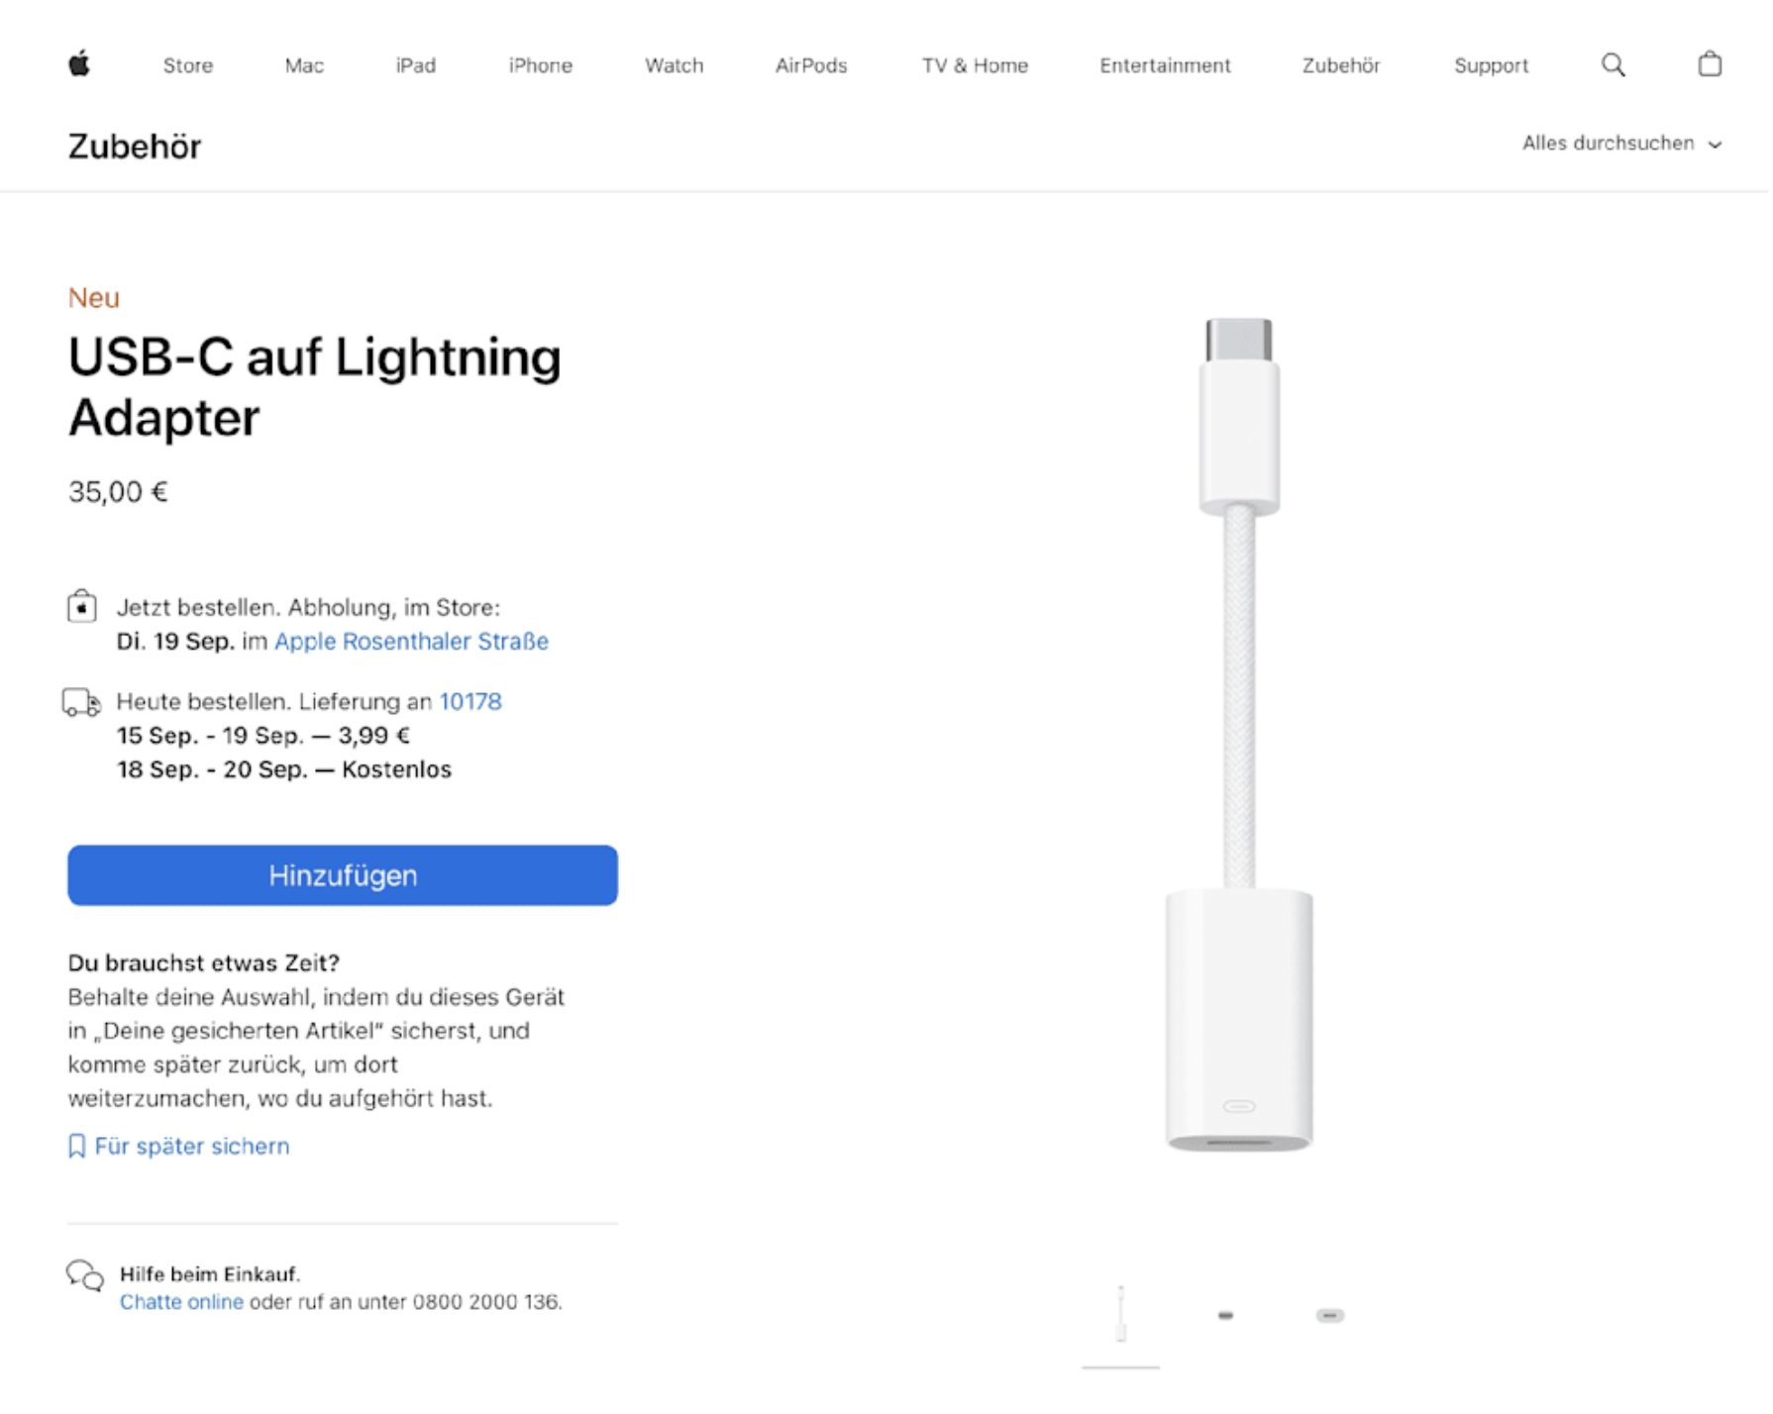Click the chat bubbles help icon
The image size is (1773, 1414).
pos(85,1275)
